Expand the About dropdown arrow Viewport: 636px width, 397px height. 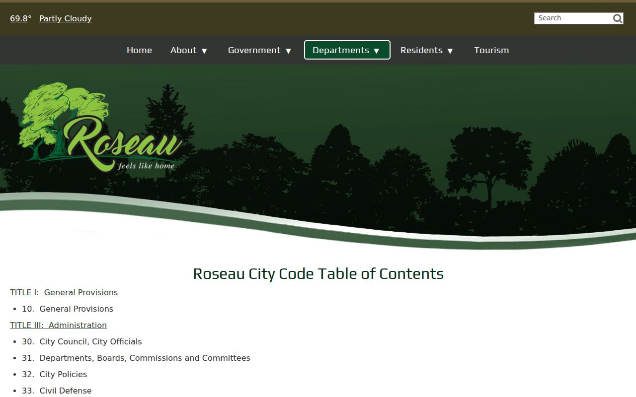pos(204,51)
